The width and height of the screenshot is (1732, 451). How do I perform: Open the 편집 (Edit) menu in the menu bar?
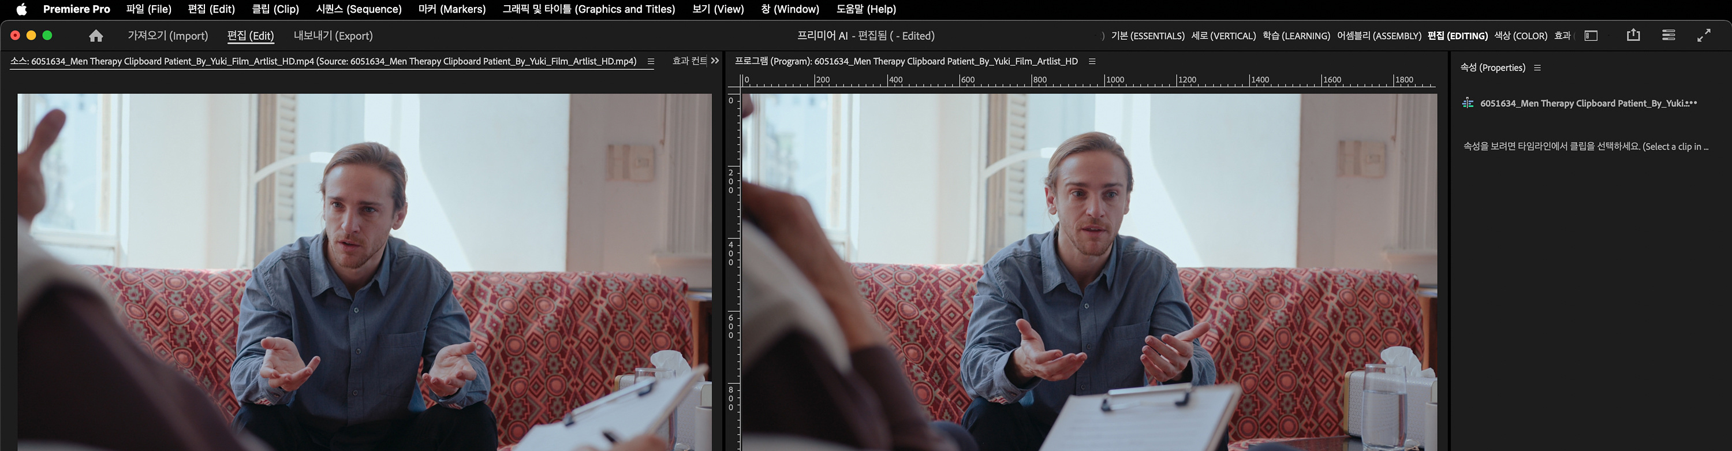point(211,9)
